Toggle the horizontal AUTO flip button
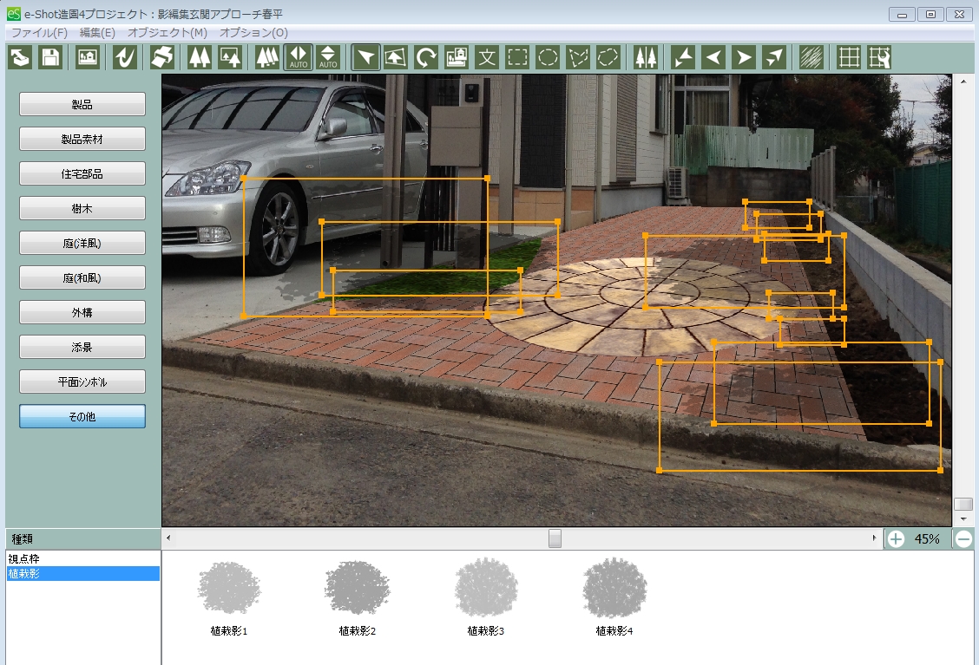Viewport: 979px width, 665px height. pos(299,57)
